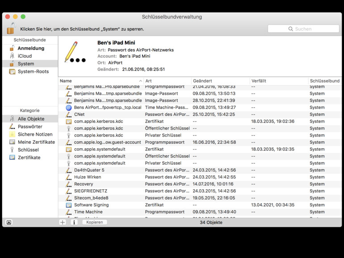The height and width of the screenshot is (258, 344).
Task: Filter by Schlüssel category
Action: pyautogui.click(x=28, y=150)
